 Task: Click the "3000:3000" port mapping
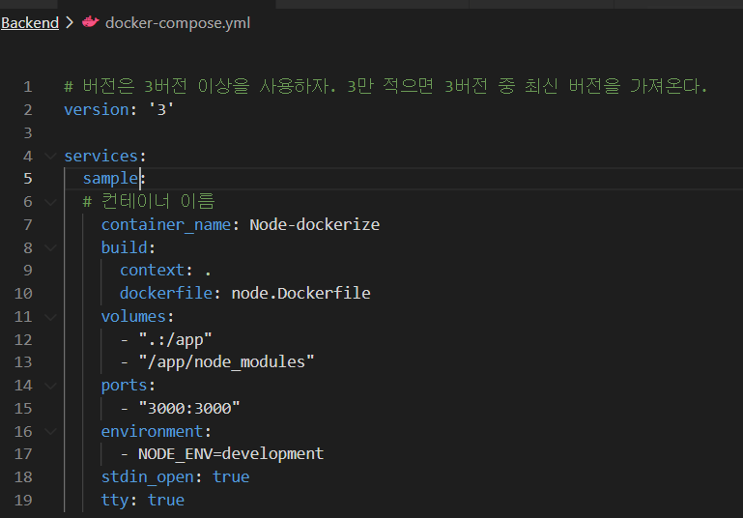point(189,408)
